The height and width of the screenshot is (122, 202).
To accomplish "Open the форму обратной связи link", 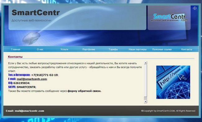I will click(85, 91).
